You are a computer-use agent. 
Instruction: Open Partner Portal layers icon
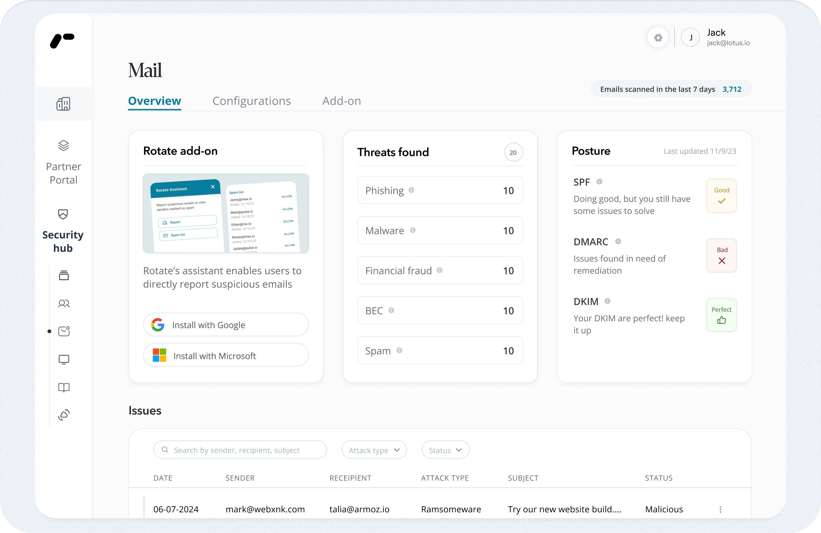pyautogui.click(x=64, y=146)
